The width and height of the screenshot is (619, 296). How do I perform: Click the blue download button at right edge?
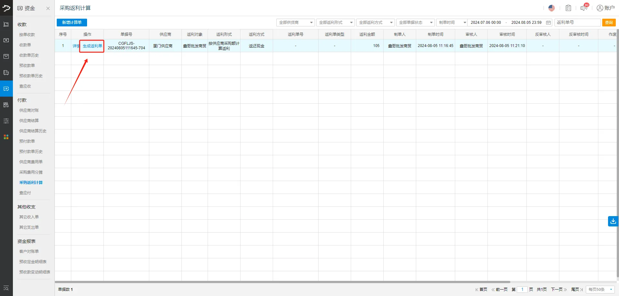pyautogui.click(x=613, y=221)
